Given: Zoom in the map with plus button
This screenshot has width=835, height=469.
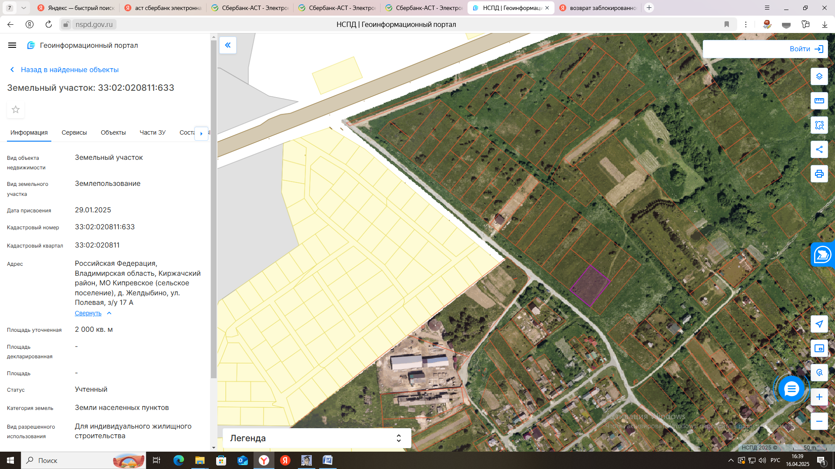Looking at the screenshot, I should [x=819, y=397].
